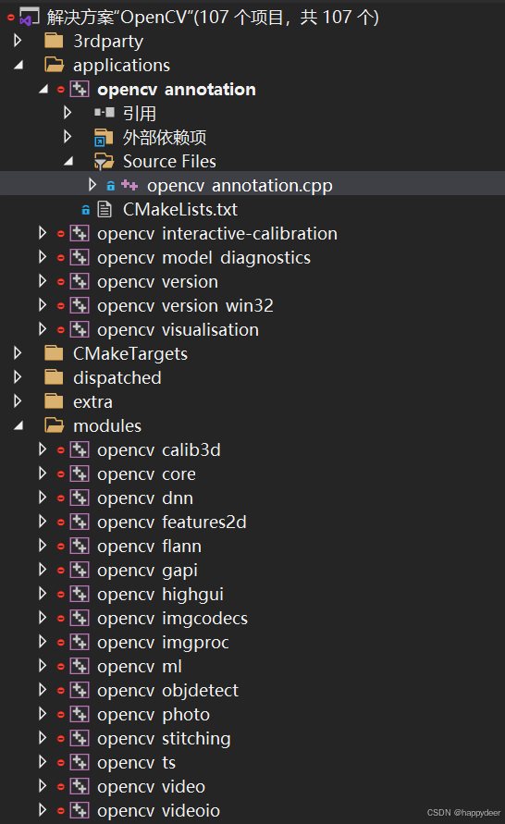Click the 3rdparty folder icon

point(55,41)
